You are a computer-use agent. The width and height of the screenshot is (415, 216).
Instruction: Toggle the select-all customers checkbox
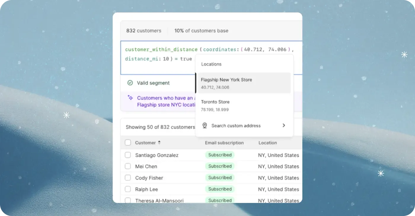coord(128,142)
